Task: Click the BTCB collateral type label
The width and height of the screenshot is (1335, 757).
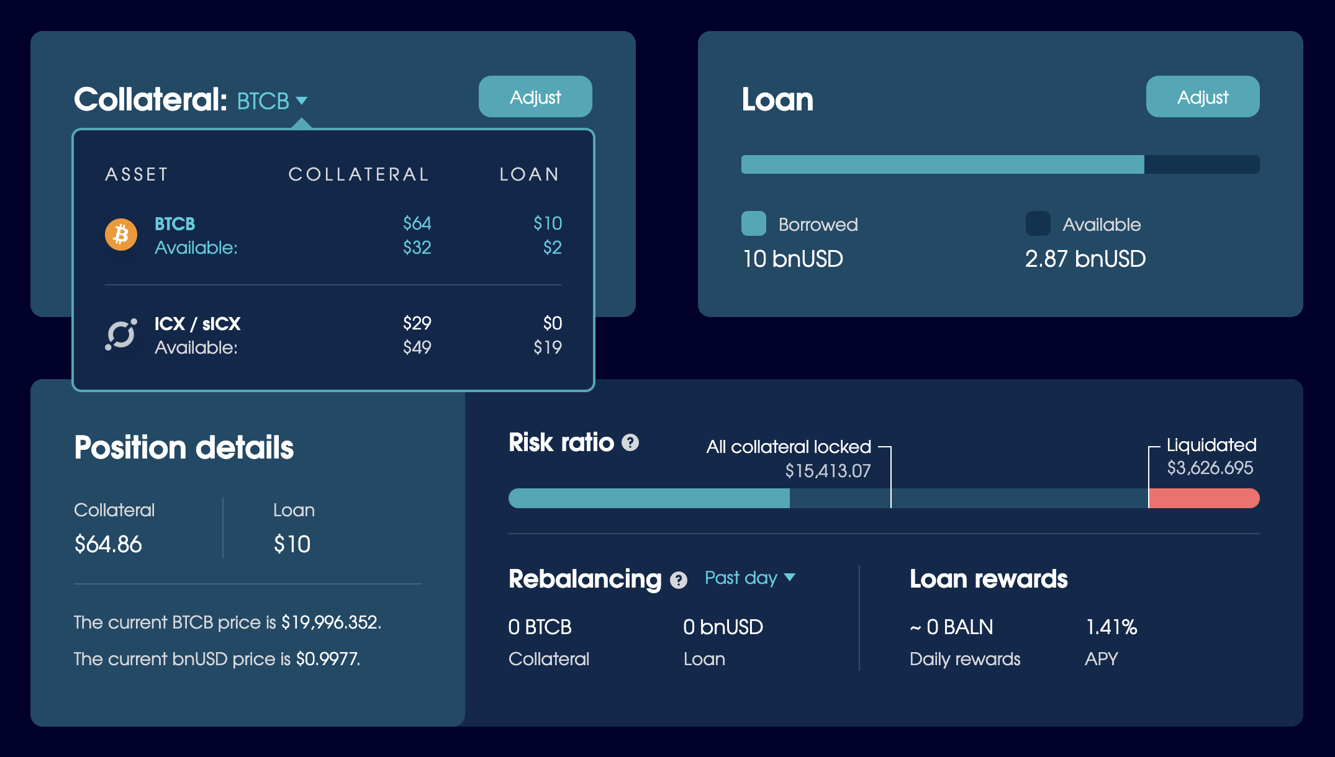Action: [263, 101]
